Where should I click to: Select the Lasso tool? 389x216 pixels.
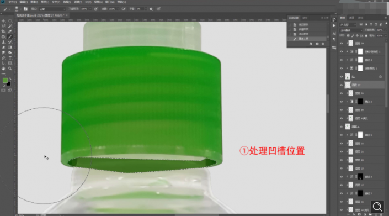click(3, 26)
